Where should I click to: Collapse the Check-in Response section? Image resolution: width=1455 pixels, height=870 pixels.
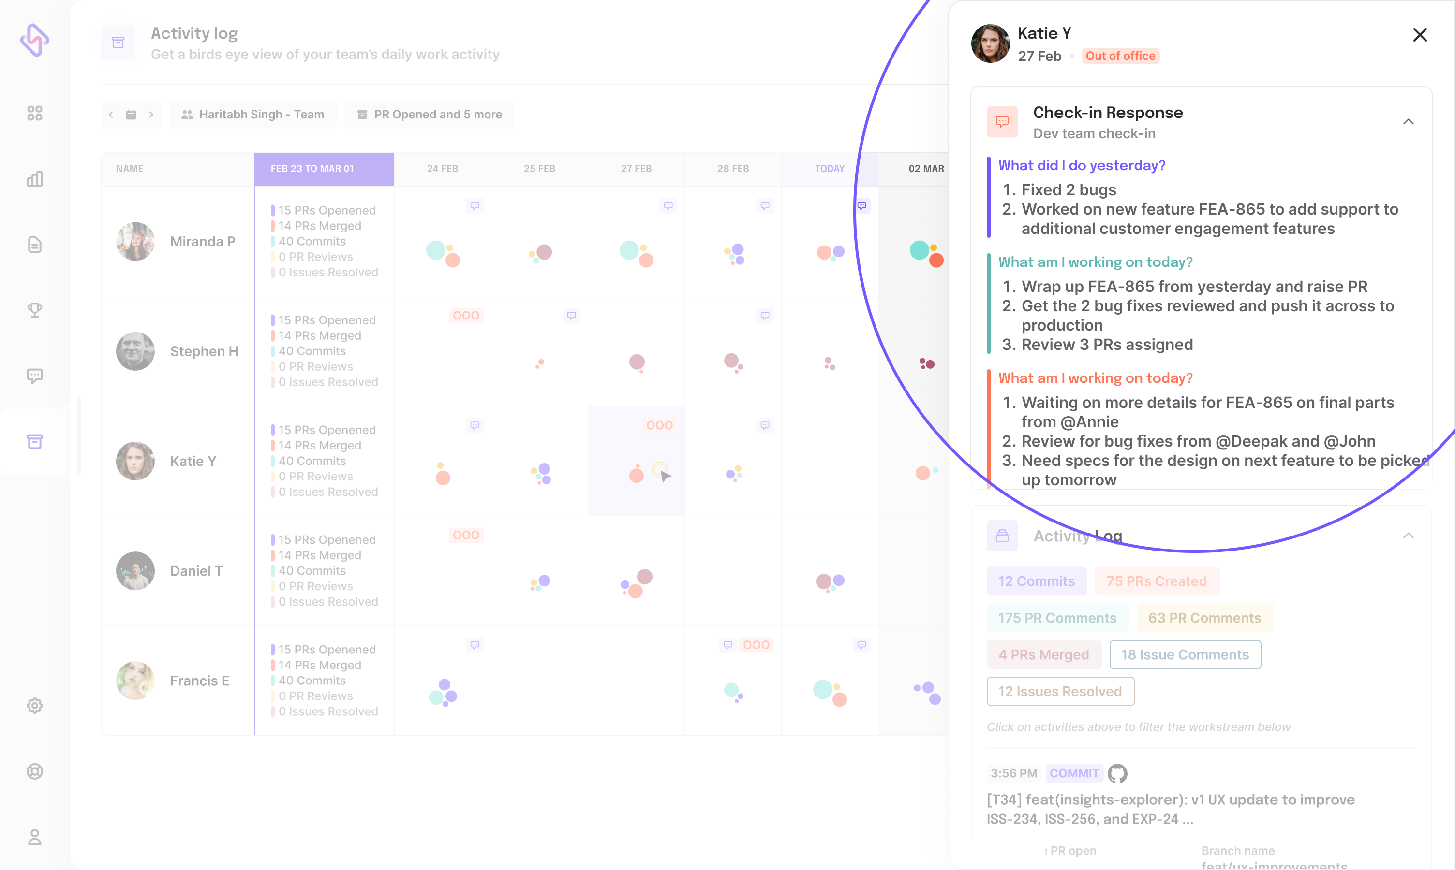pos(1408,122)
